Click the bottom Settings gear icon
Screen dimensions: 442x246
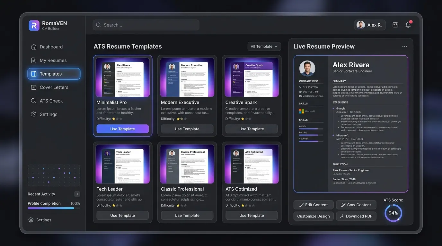pyautogui.click(x=31, y=220)
